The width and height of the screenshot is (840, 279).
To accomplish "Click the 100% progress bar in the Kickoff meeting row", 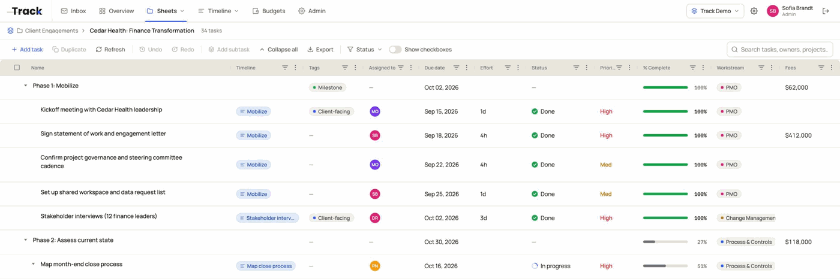I will point(665,111).
